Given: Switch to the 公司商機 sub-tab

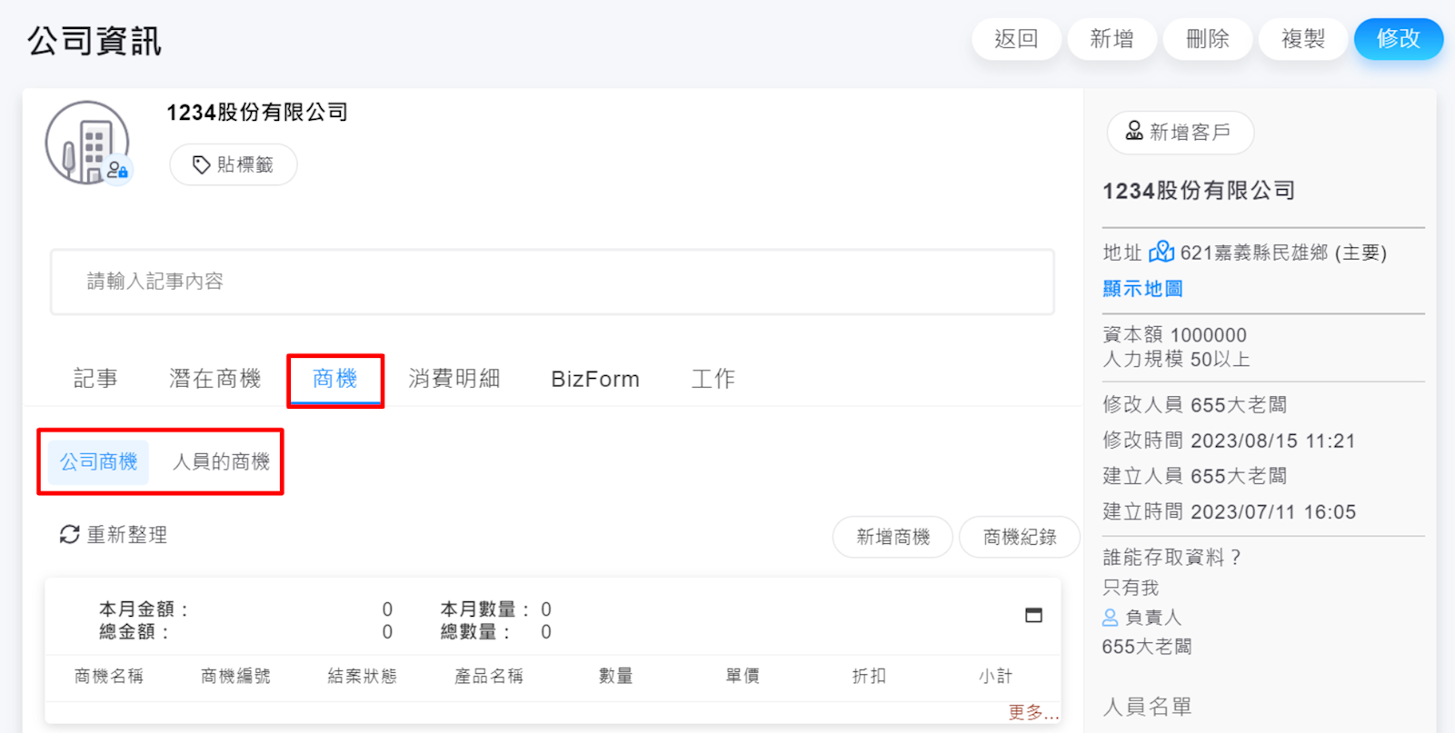Looking at the screenshot, I should click(98, 461).
